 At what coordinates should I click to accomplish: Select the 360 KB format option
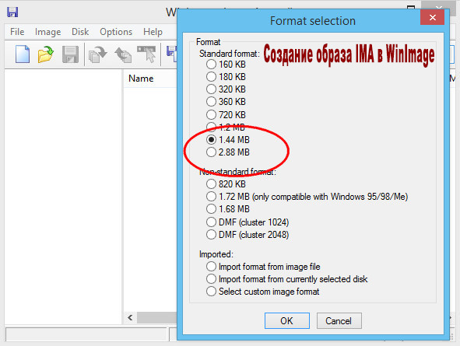tap(226, 102)
